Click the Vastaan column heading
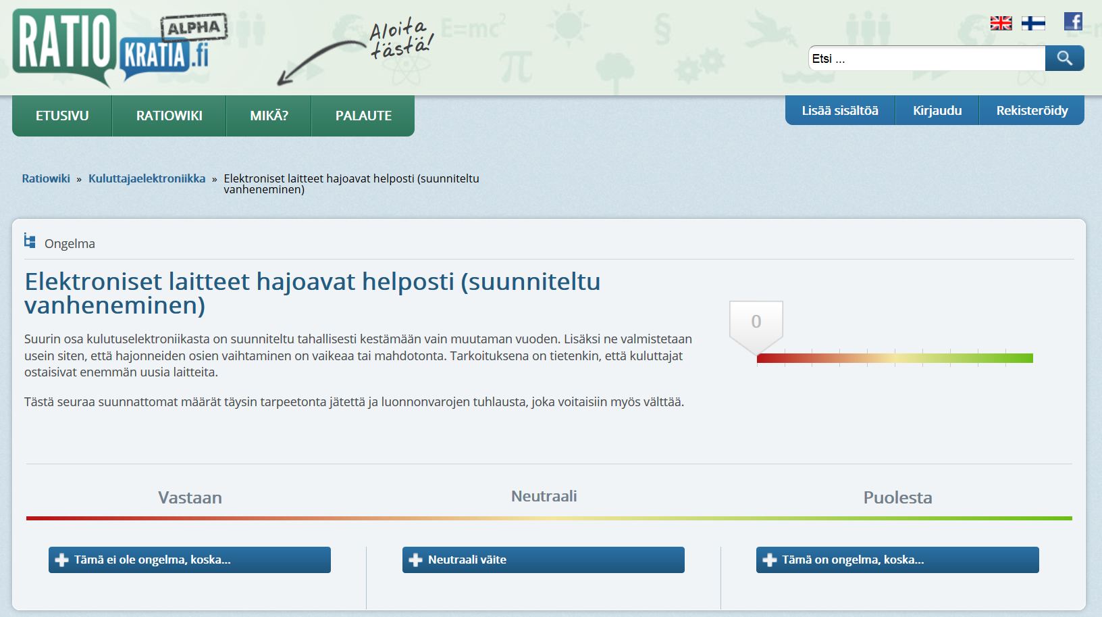Image resolution: width=1102 pixels, height=617 pixels. coord(190,497)
